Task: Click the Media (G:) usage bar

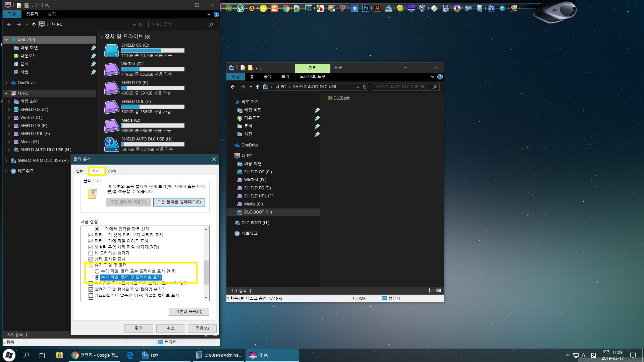Action: tap(153, 126)
